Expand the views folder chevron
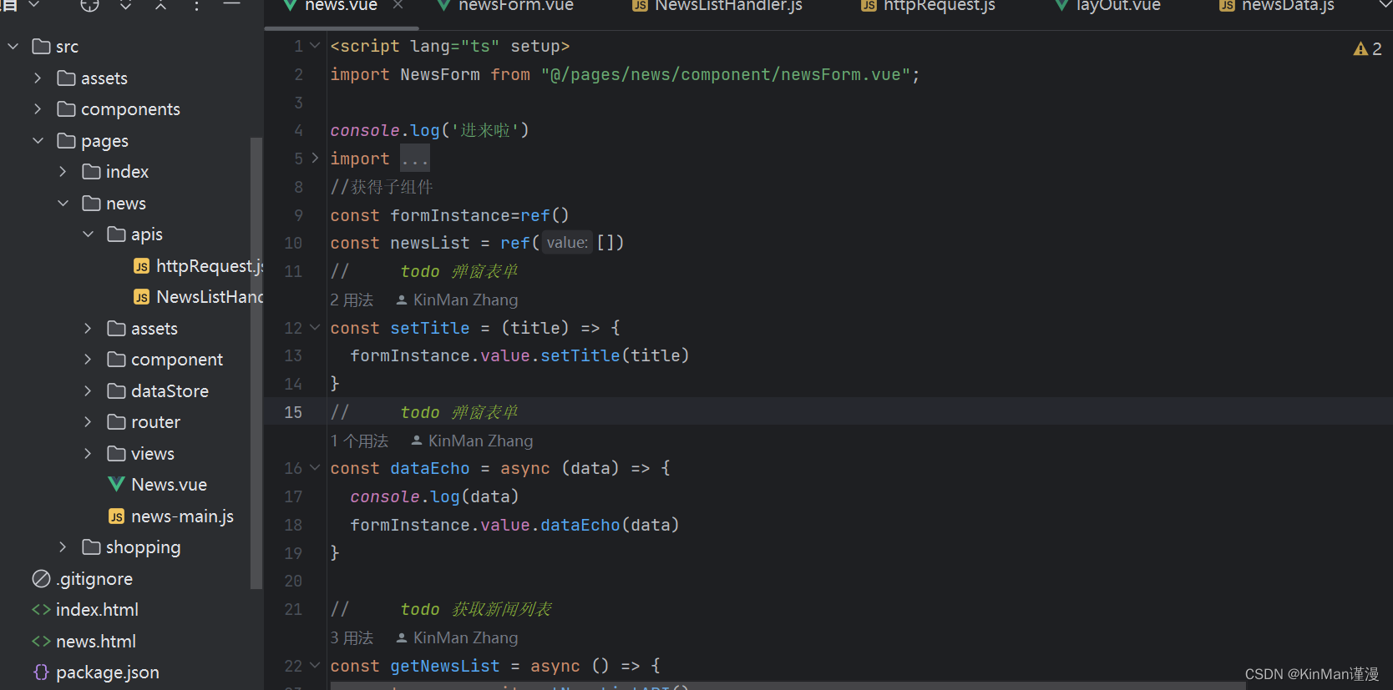 pyautogui.click(x=88, y=454)
